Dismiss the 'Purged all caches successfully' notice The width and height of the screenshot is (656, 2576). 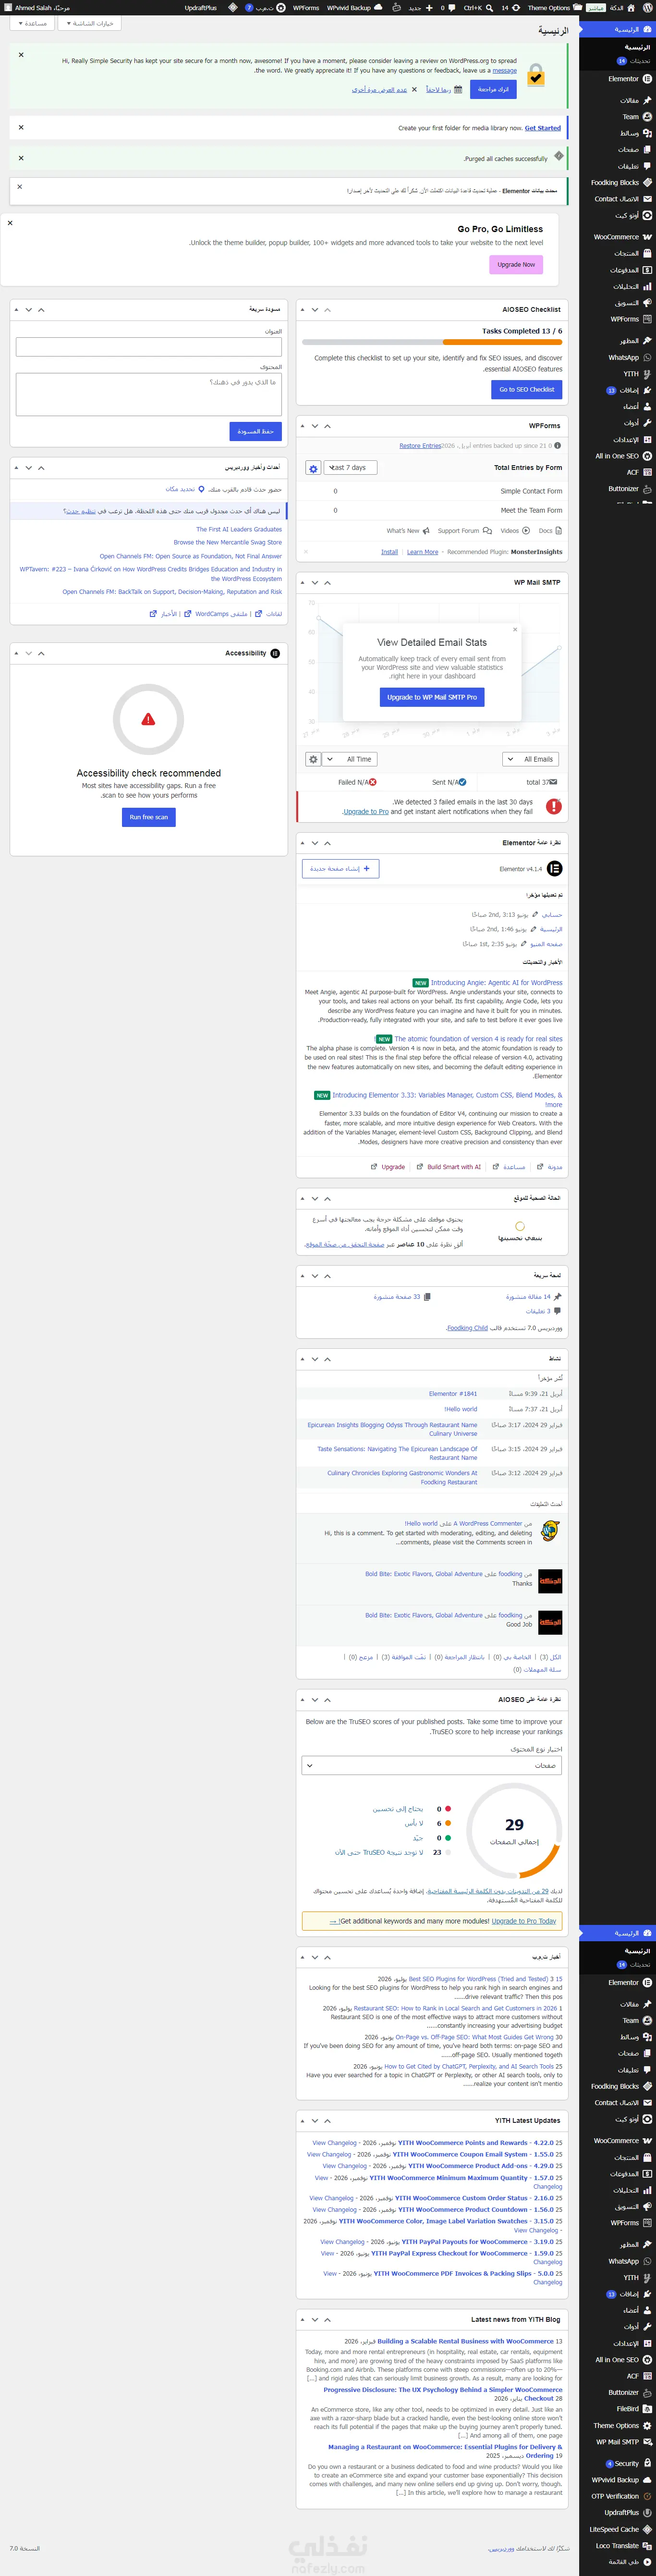click(x=21, y=158)
